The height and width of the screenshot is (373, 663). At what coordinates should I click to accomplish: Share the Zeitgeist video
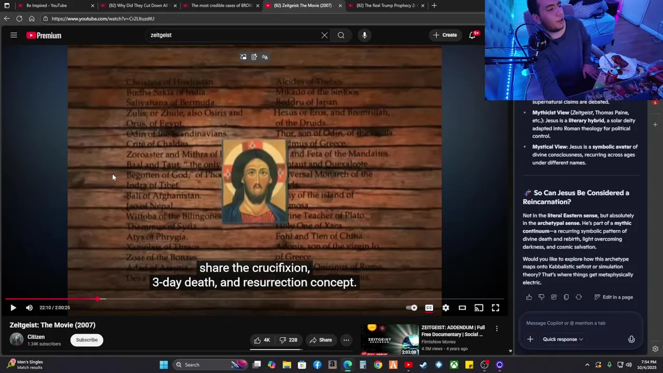[x=321, y=340]
